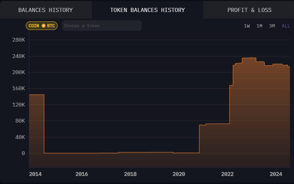This screenshot has height=184, width=294.
Task: Select the 1M time range
Action: (259, 26)
